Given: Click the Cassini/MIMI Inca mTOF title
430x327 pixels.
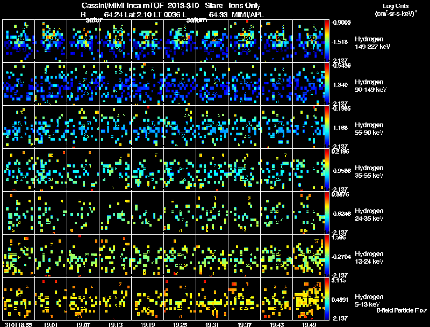Looking at the screenshot, I should point(123,6).
